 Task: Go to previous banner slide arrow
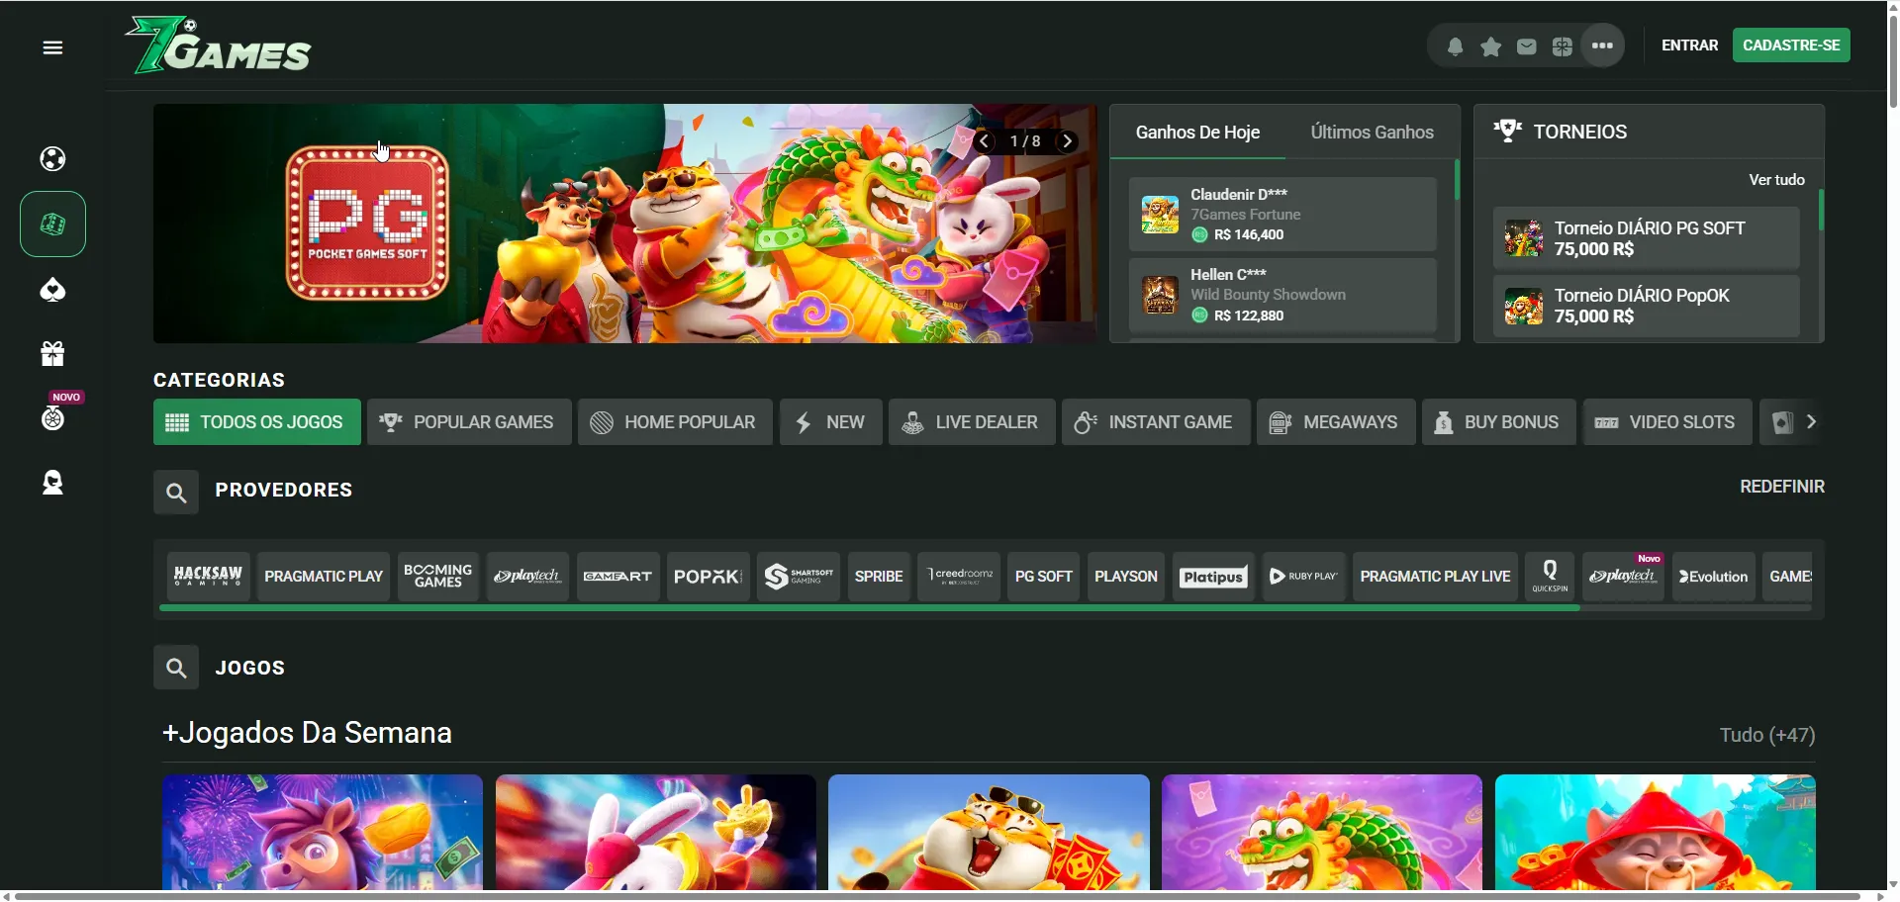click(985, 141)
